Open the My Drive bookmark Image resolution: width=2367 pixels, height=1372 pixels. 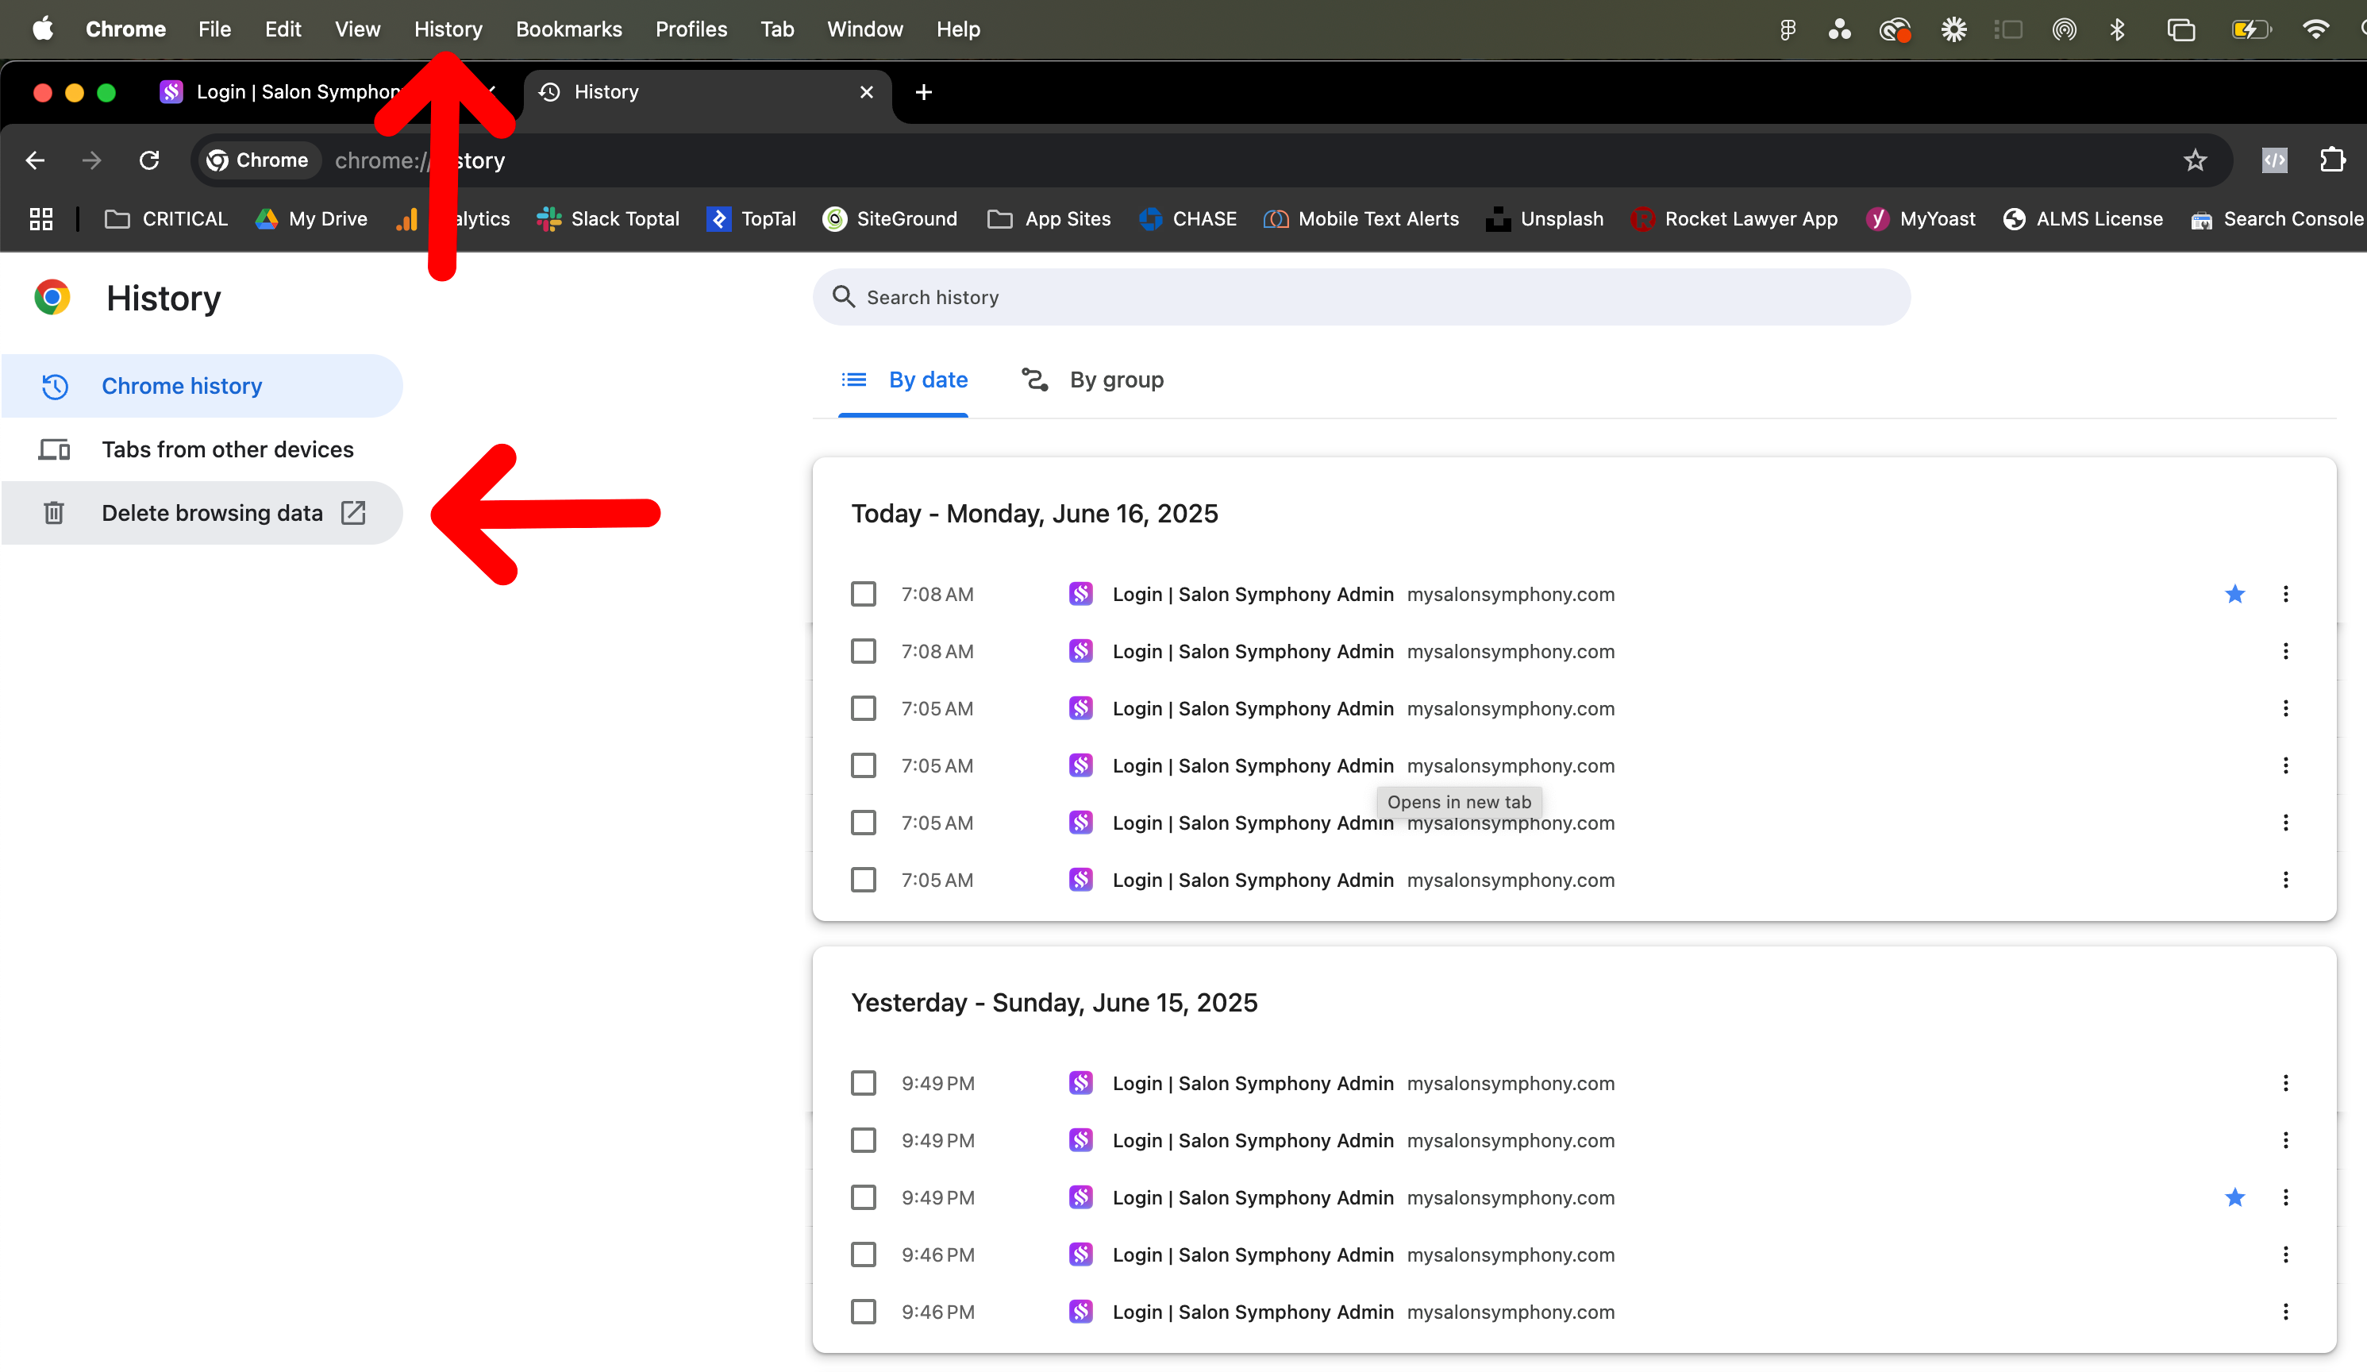coord(311,219)
